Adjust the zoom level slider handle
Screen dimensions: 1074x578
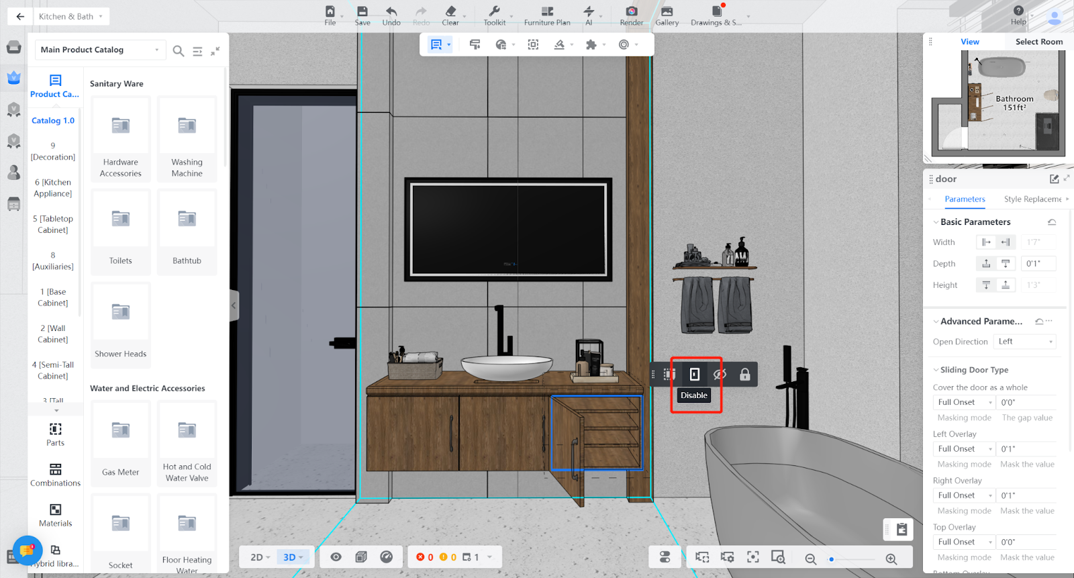pyautogui.click(x=832, y=559)
